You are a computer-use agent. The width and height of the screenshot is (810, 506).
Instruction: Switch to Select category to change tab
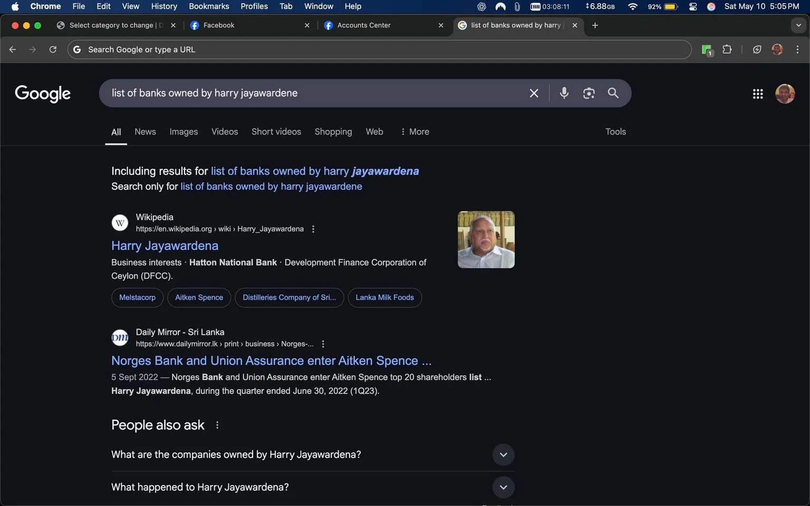point(116,25)
